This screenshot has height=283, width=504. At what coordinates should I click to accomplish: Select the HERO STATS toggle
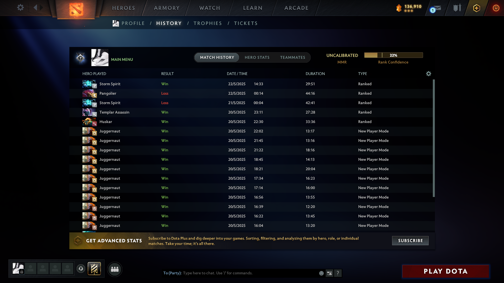(257, 57)
